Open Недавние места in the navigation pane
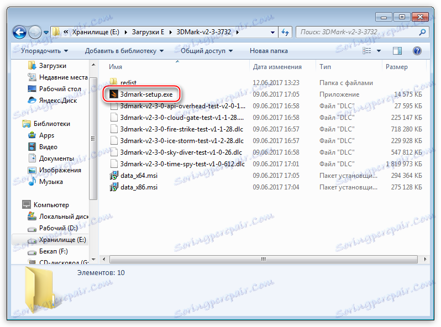The image size is (441, 327). (x=57, y=77)
